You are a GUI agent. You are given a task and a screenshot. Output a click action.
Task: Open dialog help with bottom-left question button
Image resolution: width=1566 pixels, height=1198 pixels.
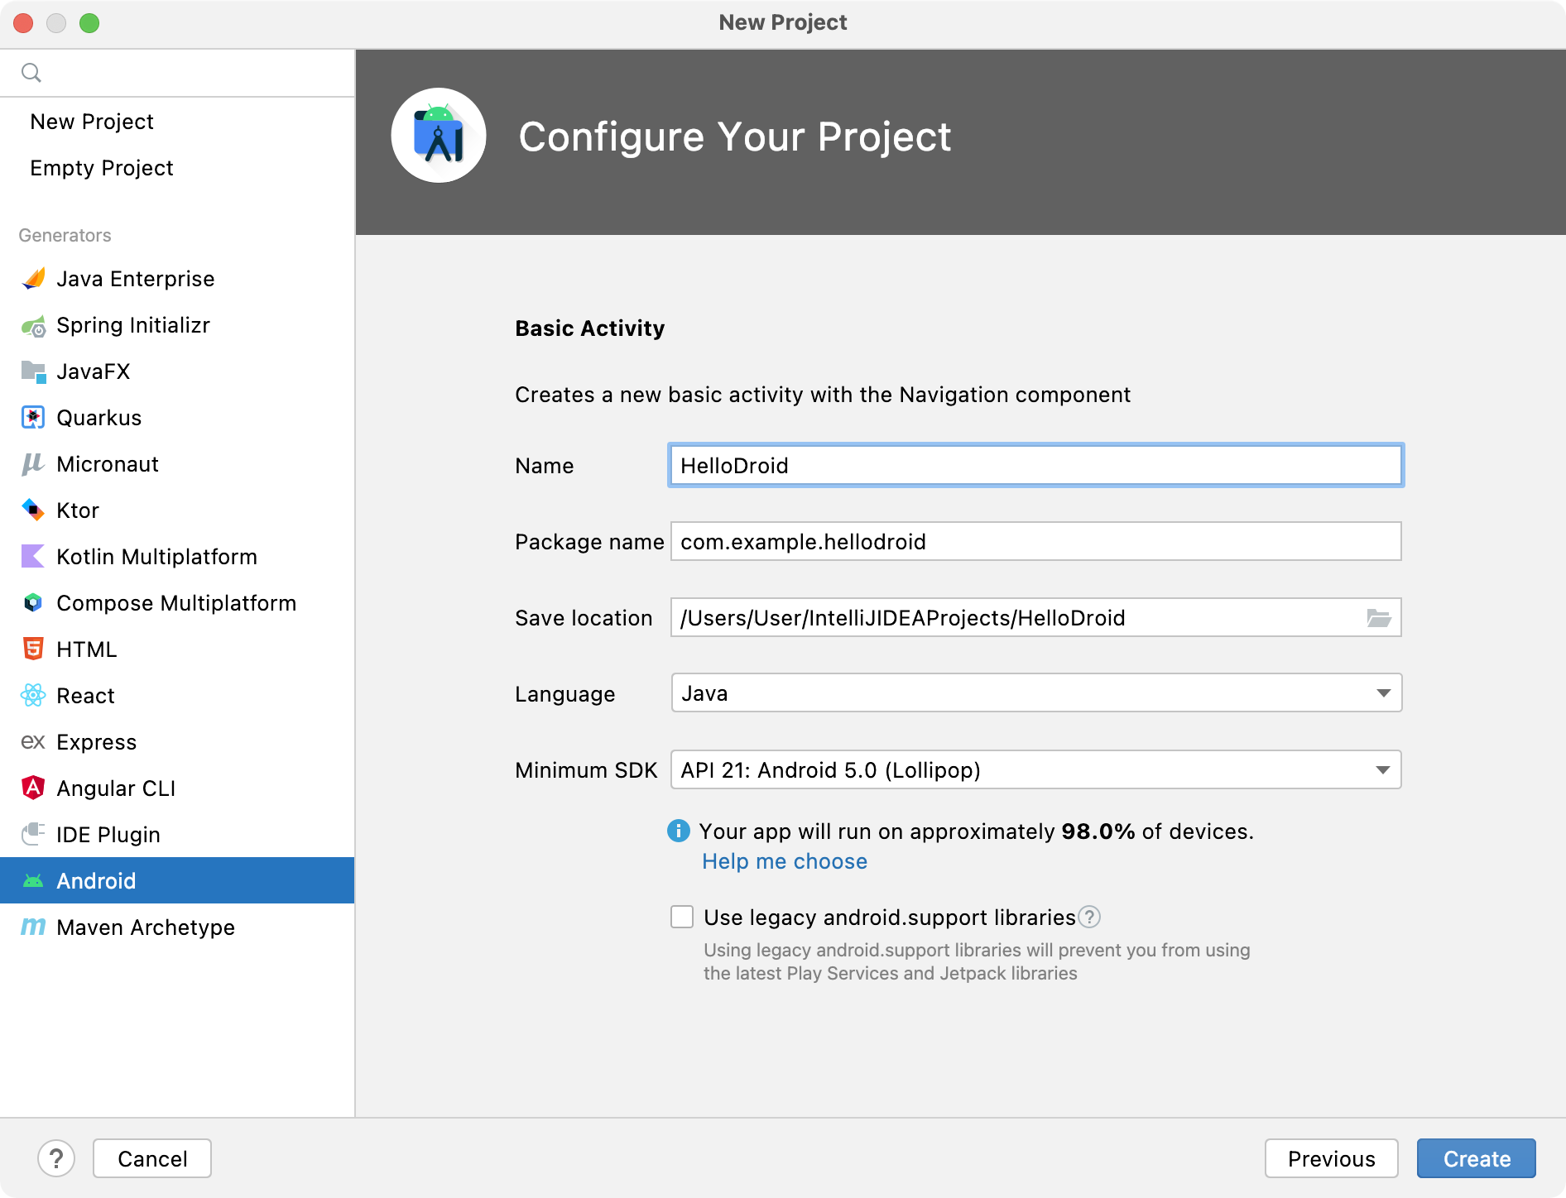click(x=56, y=1158)
